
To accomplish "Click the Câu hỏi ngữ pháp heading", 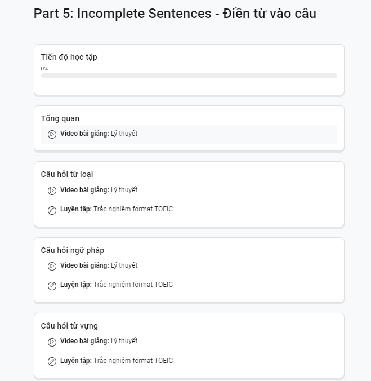I will 73,250.
